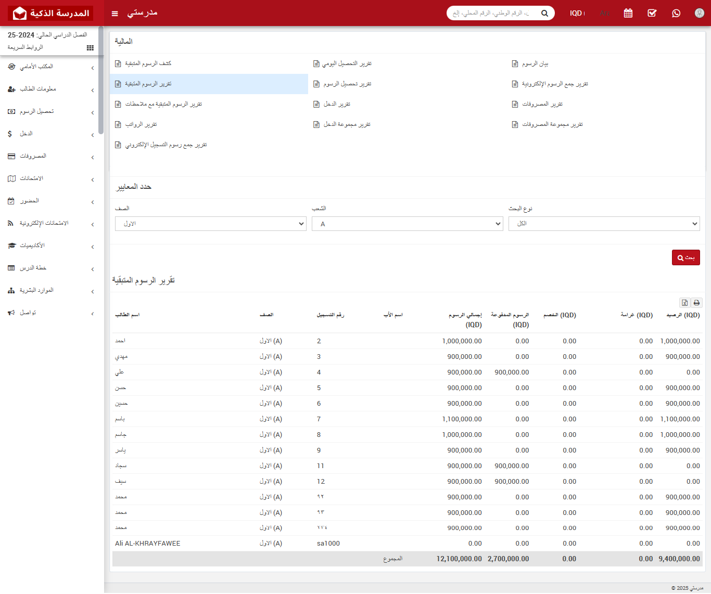This screenshot has height=594, width=711.
Task: Expand الامتحانات sidebar menu
Action: (52, 179)
